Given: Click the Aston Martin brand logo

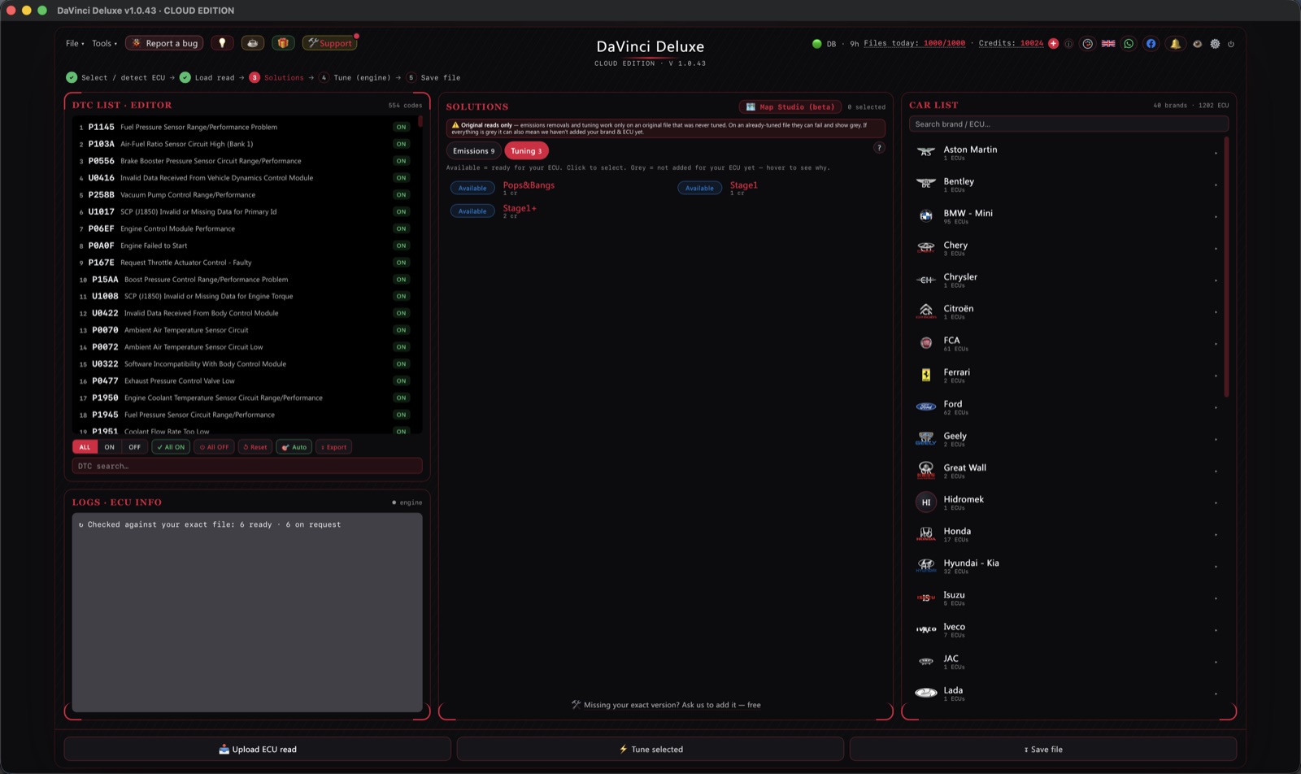Looking at the screenshot, I should (x=925, y=152).
